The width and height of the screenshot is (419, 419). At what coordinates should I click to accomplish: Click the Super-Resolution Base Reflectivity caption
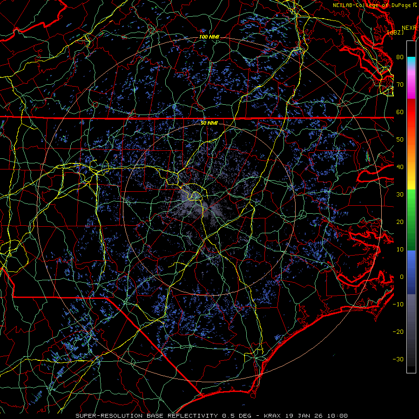[x=211, y=416]
